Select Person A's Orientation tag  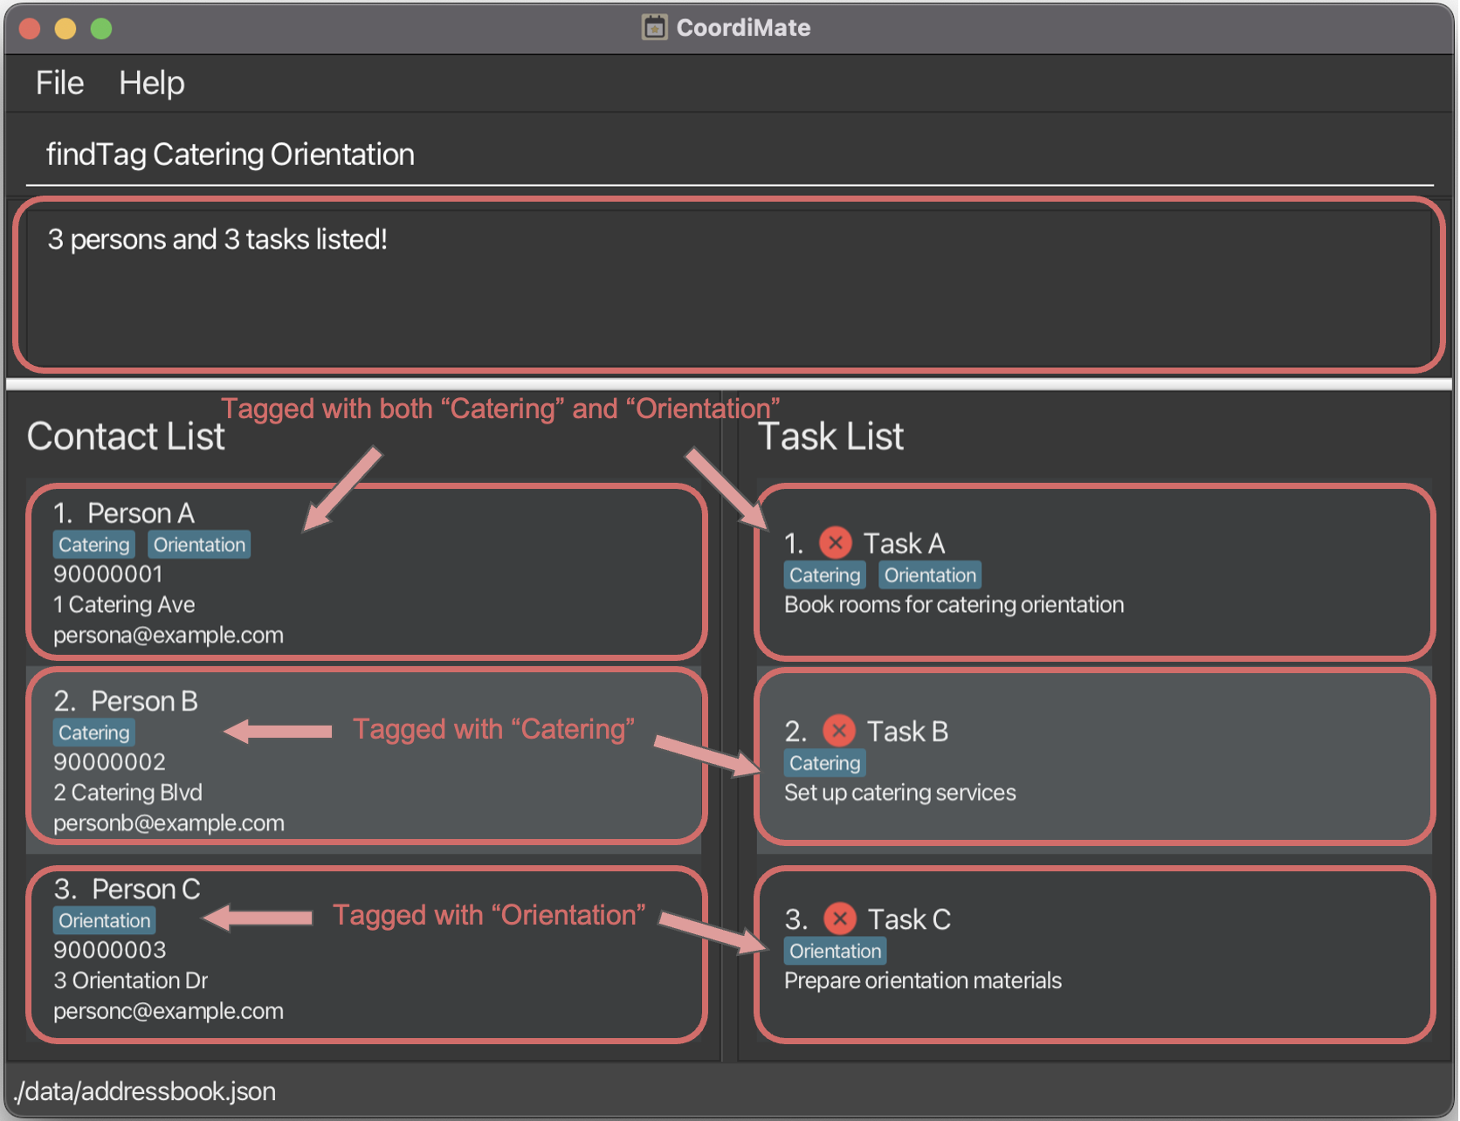[x=199, y=545]
